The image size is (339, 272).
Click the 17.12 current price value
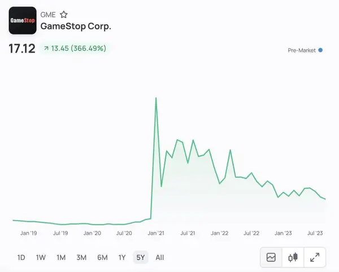[x=22, y=49]
